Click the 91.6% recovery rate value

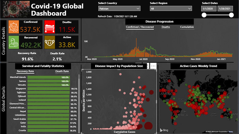tap(27, 59)
